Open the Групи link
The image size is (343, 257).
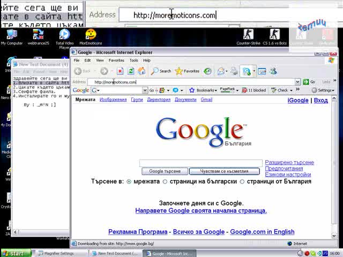(137, 100)
